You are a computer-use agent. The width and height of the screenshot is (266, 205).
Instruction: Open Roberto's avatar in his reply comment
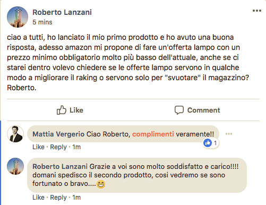coord(15,166)
